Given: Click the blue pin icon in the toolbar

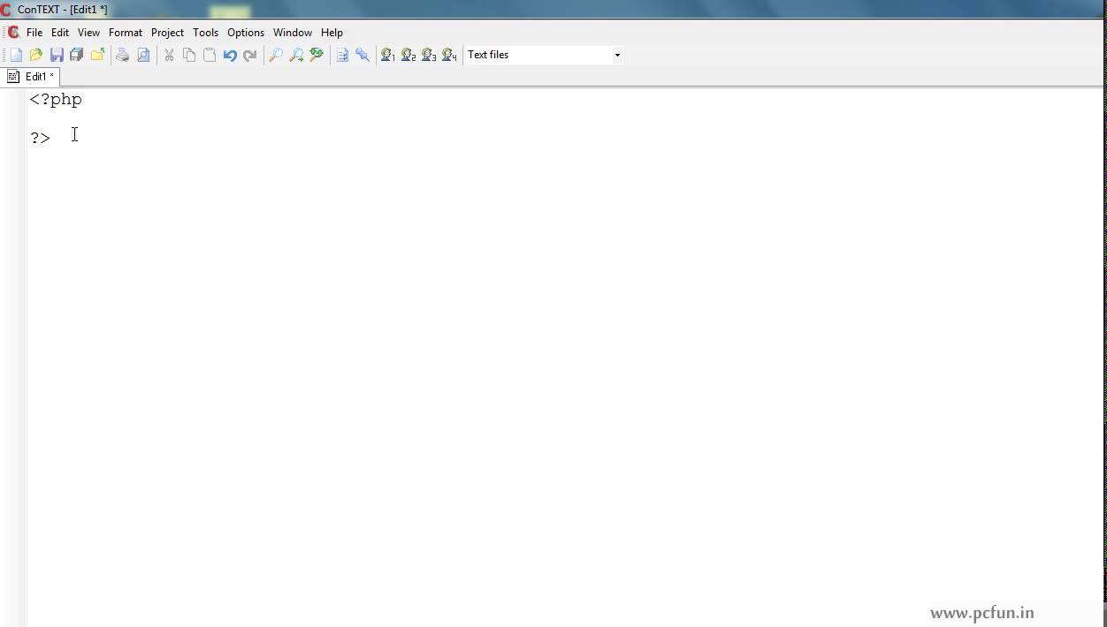Looking at the screenshot, I should tap(363, 55).
